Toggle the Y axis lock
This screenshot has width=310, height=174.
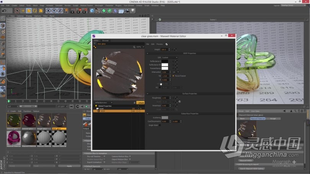[x=54, y=11]
